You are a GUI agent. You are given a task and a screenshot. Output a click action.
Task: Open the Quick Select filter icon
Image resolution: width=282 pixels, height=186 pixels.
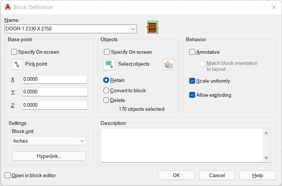coord(169,64)
